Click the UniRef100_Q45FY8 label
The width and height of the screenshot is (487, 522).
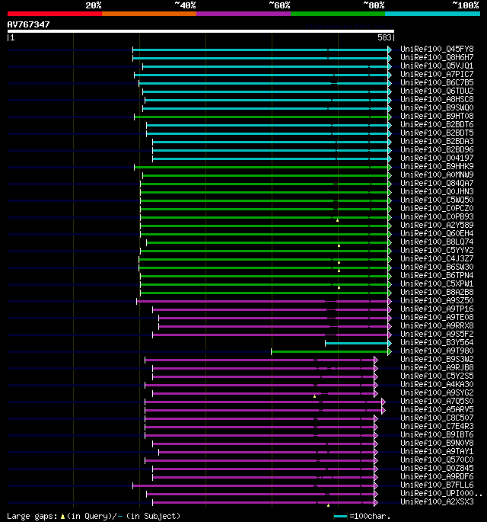[437, 49]
